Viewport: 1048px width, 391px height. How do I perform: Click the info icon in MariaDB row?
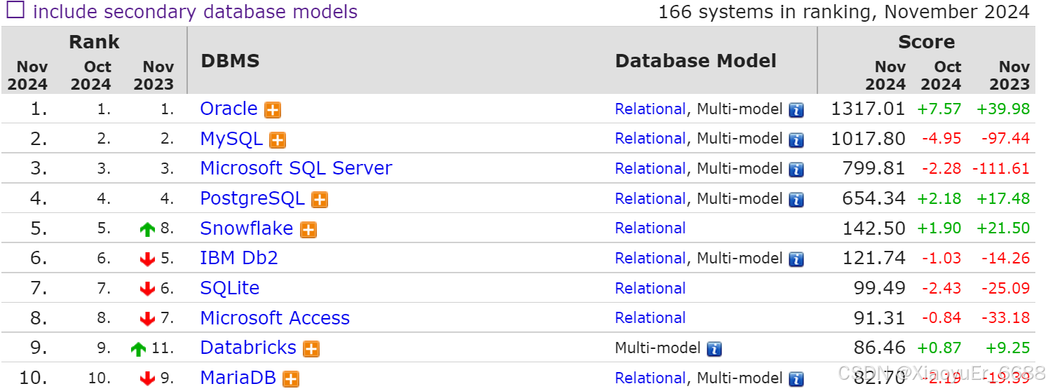[796, 379]
